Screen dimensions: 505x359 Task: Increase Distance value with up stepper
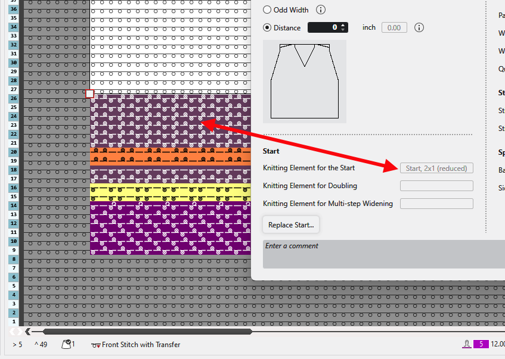[x=343, y=25]
